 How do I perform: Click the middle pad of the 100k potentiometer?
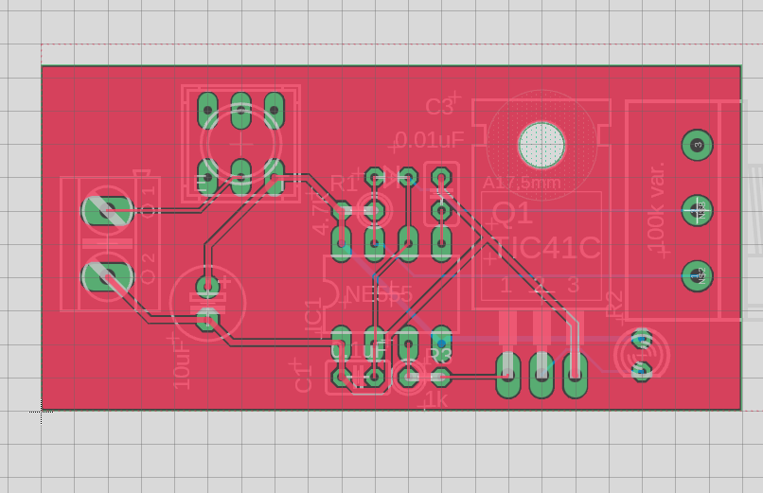coord(698,210)
